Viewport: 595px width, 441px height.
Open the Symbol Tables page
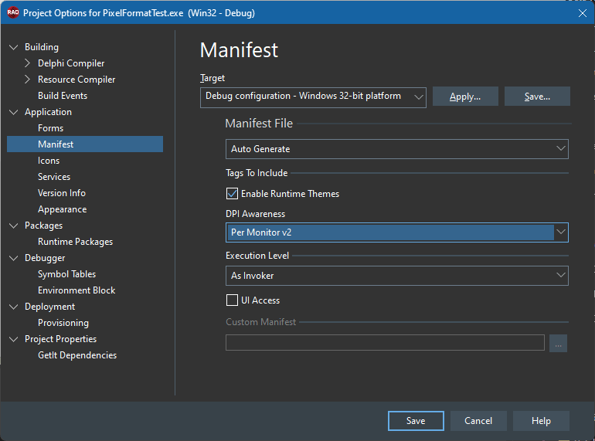pos(66,274)
